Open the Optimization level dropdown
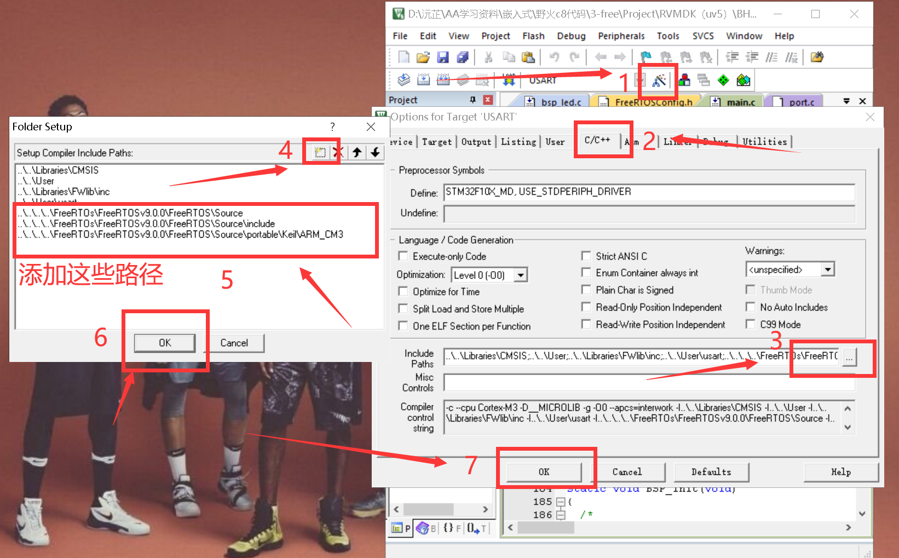899x558 pixels. pyautogui.click(x=521, y=275)
